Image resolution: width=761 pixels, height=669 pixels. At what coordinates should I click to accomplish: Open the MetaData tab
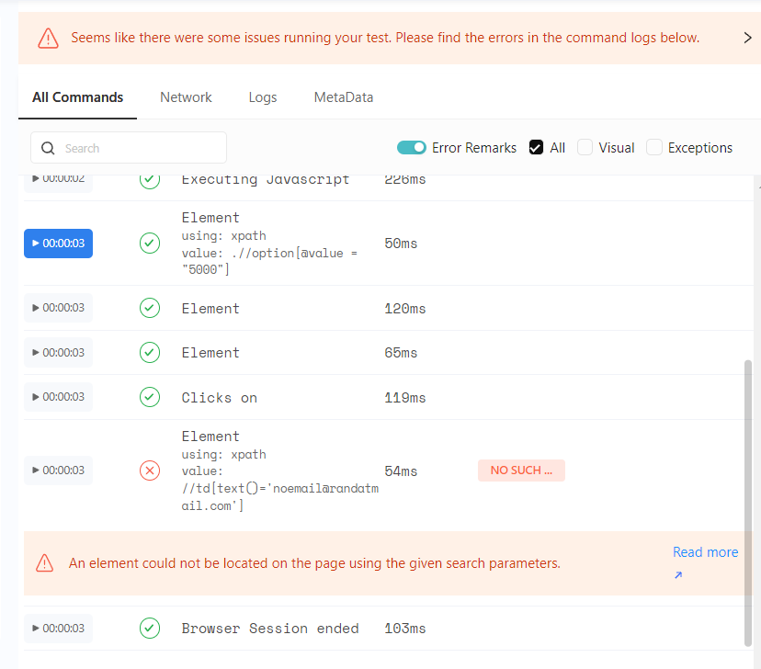[x=343, y=96]
